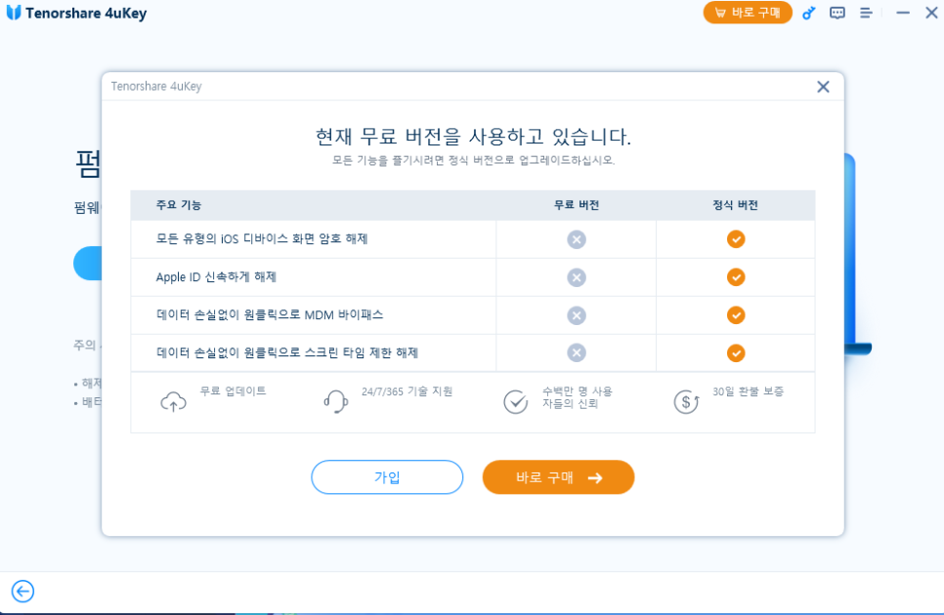The image size is (944, 615).
Task: Click gray X in MDM 바이패스 row
Action: (x=577, y=315)
